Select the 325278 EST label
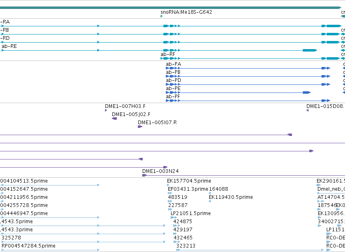The image size is (345, 252). pyautogui.click(x=11, y=238)
